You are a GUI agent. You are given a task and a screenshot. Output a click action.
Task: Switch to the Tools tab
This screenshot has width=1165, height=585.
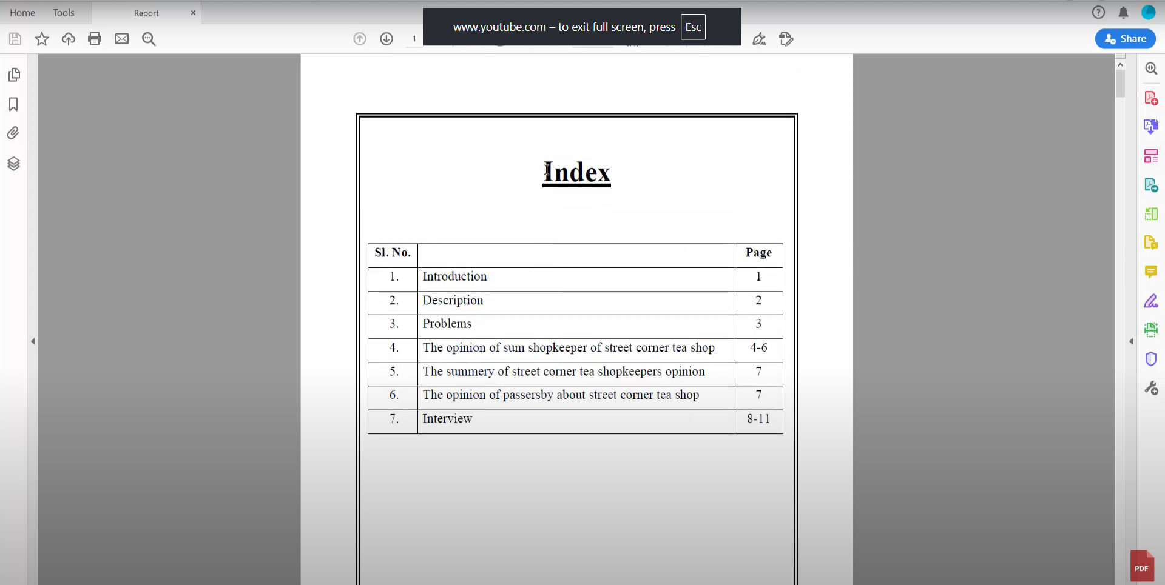point(64,12)
